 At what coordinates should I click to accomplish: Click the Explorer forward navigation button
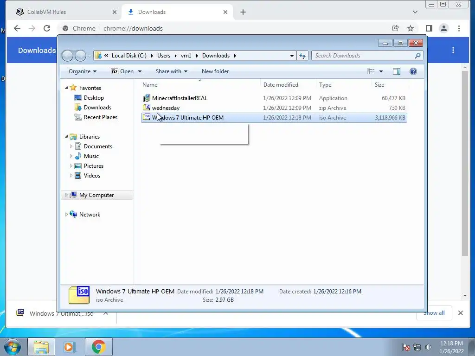[x=80, y=56]
